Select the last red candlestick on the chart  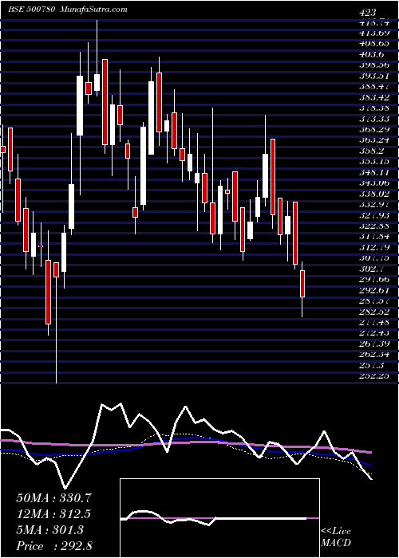pos(302,284)
